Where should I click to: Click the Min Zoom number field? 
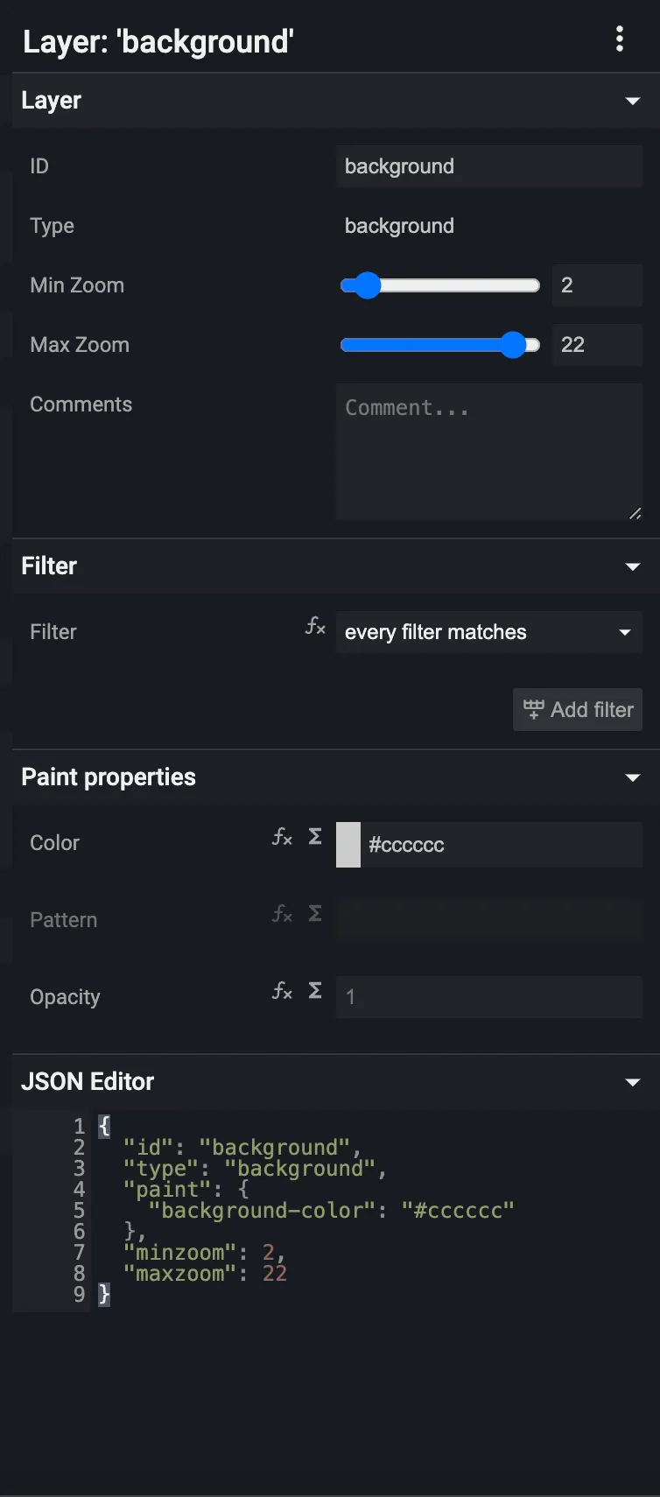596,285
